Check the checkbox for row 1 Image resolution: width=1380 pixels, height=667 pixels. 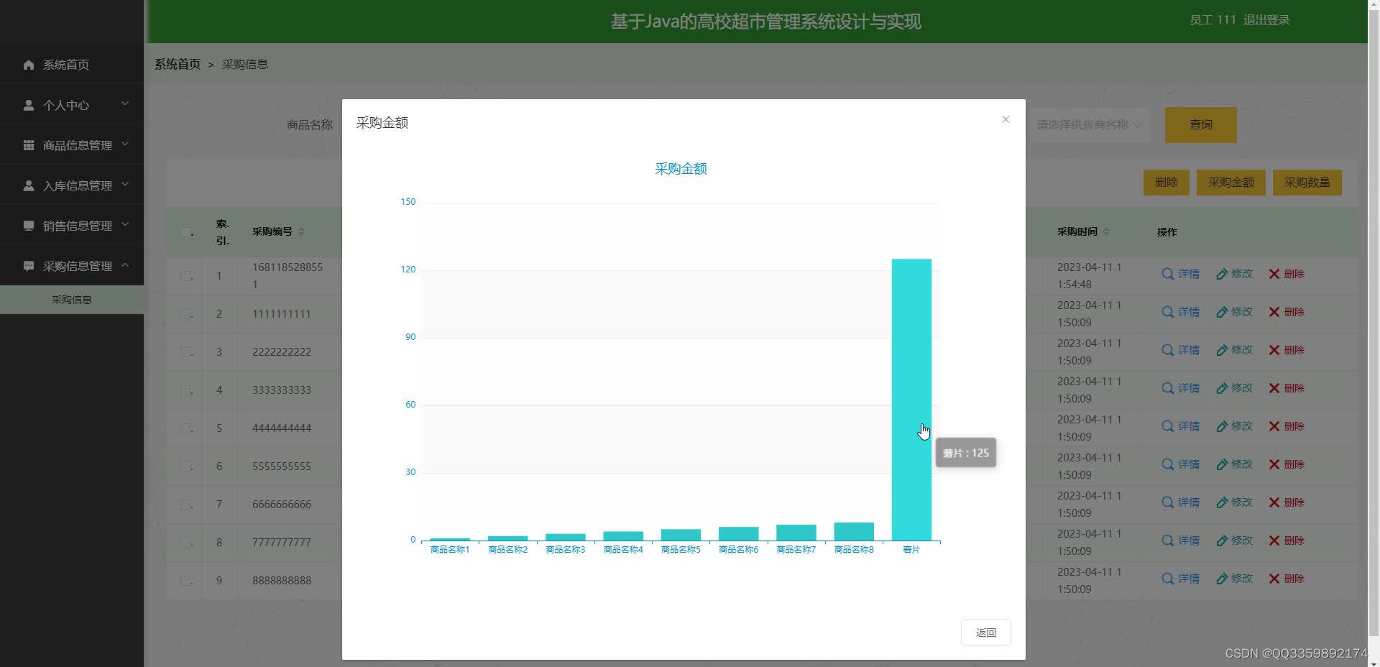pyautogui.click(x=185, y=276)
